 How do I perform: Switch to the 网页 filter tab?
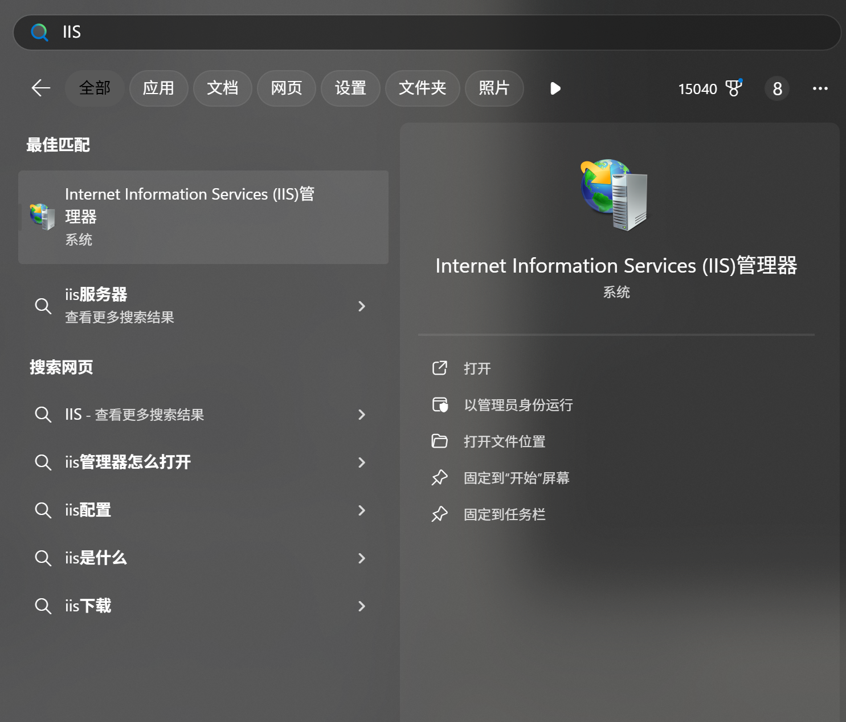(x=286, y=88)
